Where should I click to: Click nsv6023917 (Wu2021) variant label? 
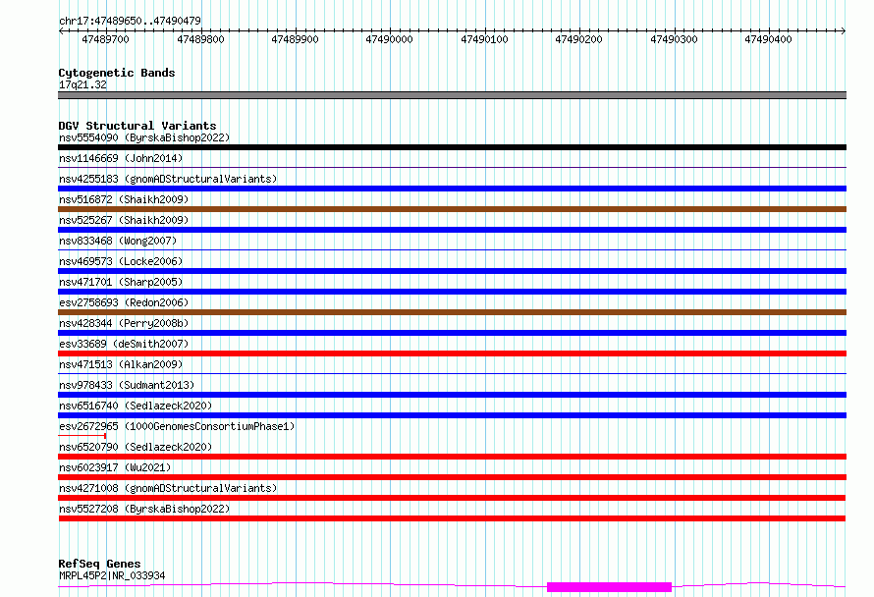click(x=115, y=467)
